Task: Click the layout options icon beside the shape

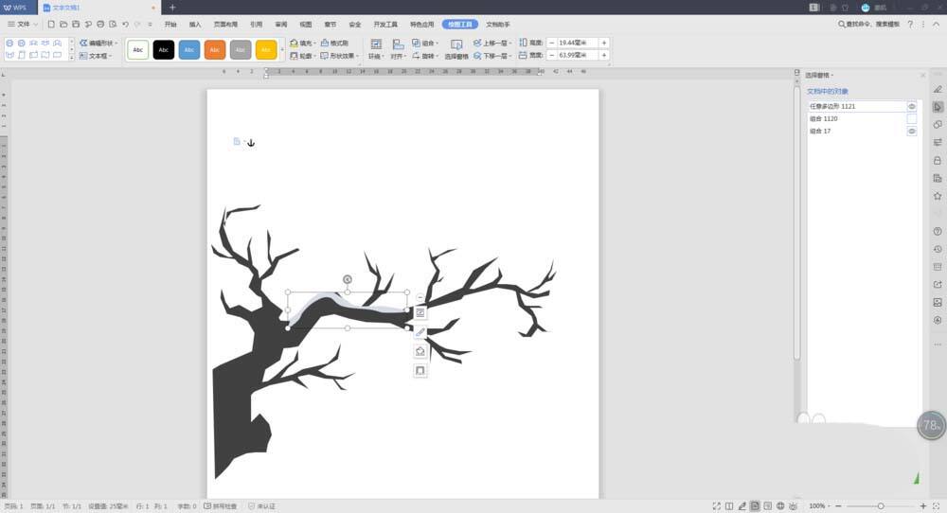Action: [420, 313]
